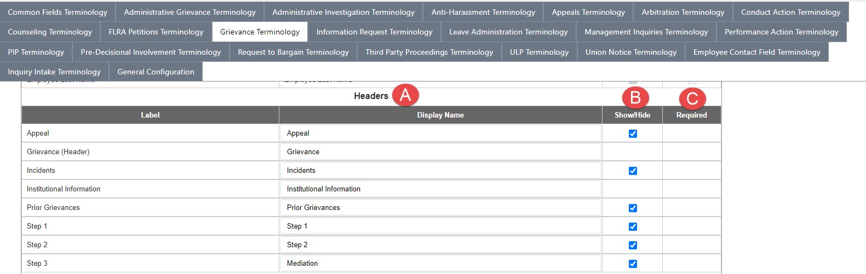This screenshot has width=866, height=274.
Task: Click the red B annotation marker
Action: (x=635, y=97)
